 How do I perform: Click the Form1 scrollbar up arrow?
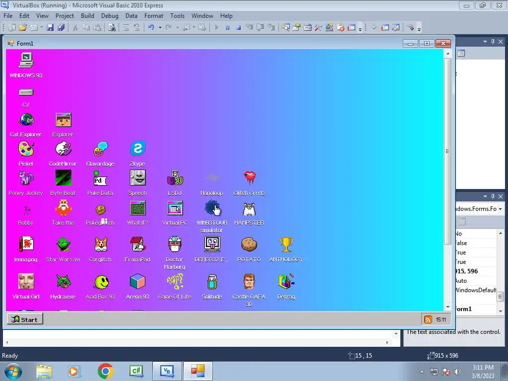tap(448, 54)
